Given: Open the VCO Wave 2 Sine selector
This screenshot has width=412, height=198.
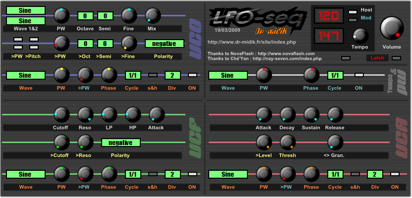Looking at the screenshot, I should click(x=26, y=21).
